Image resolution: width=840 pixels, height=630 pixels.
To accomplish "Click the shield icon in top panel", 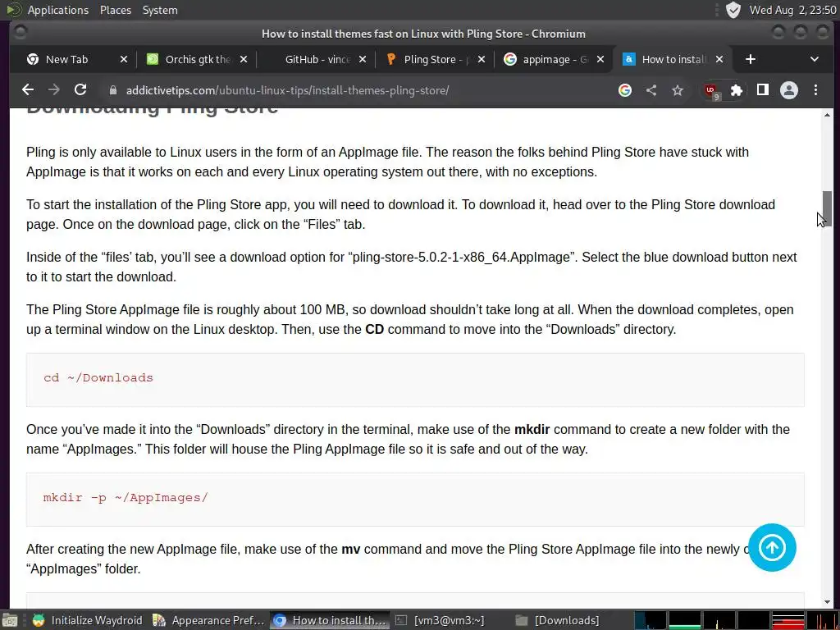I will 733,10.
